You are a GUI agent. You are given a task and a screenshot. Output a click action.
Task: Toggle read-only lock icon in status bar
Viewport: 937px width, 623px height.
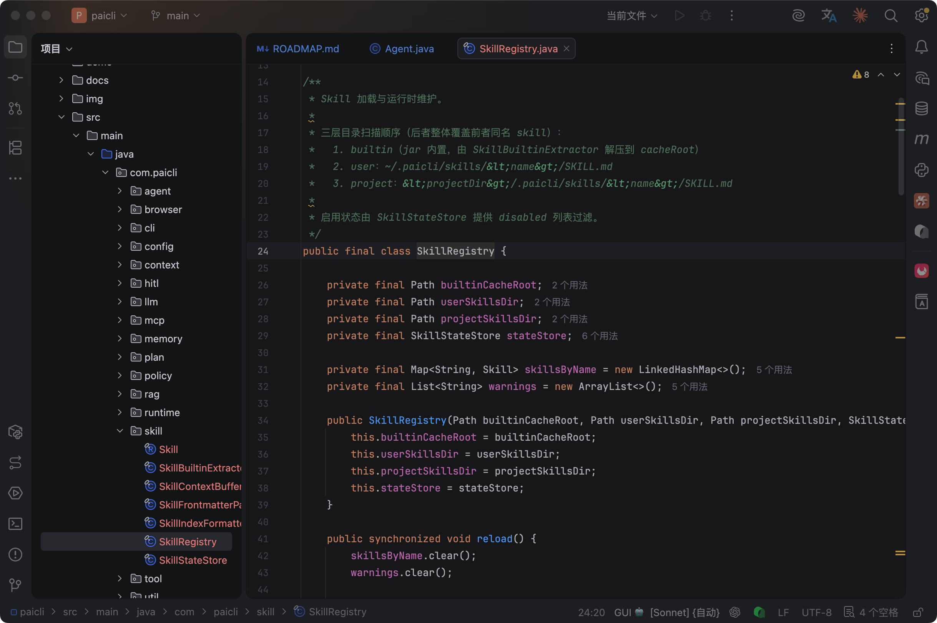coord(917,612)
